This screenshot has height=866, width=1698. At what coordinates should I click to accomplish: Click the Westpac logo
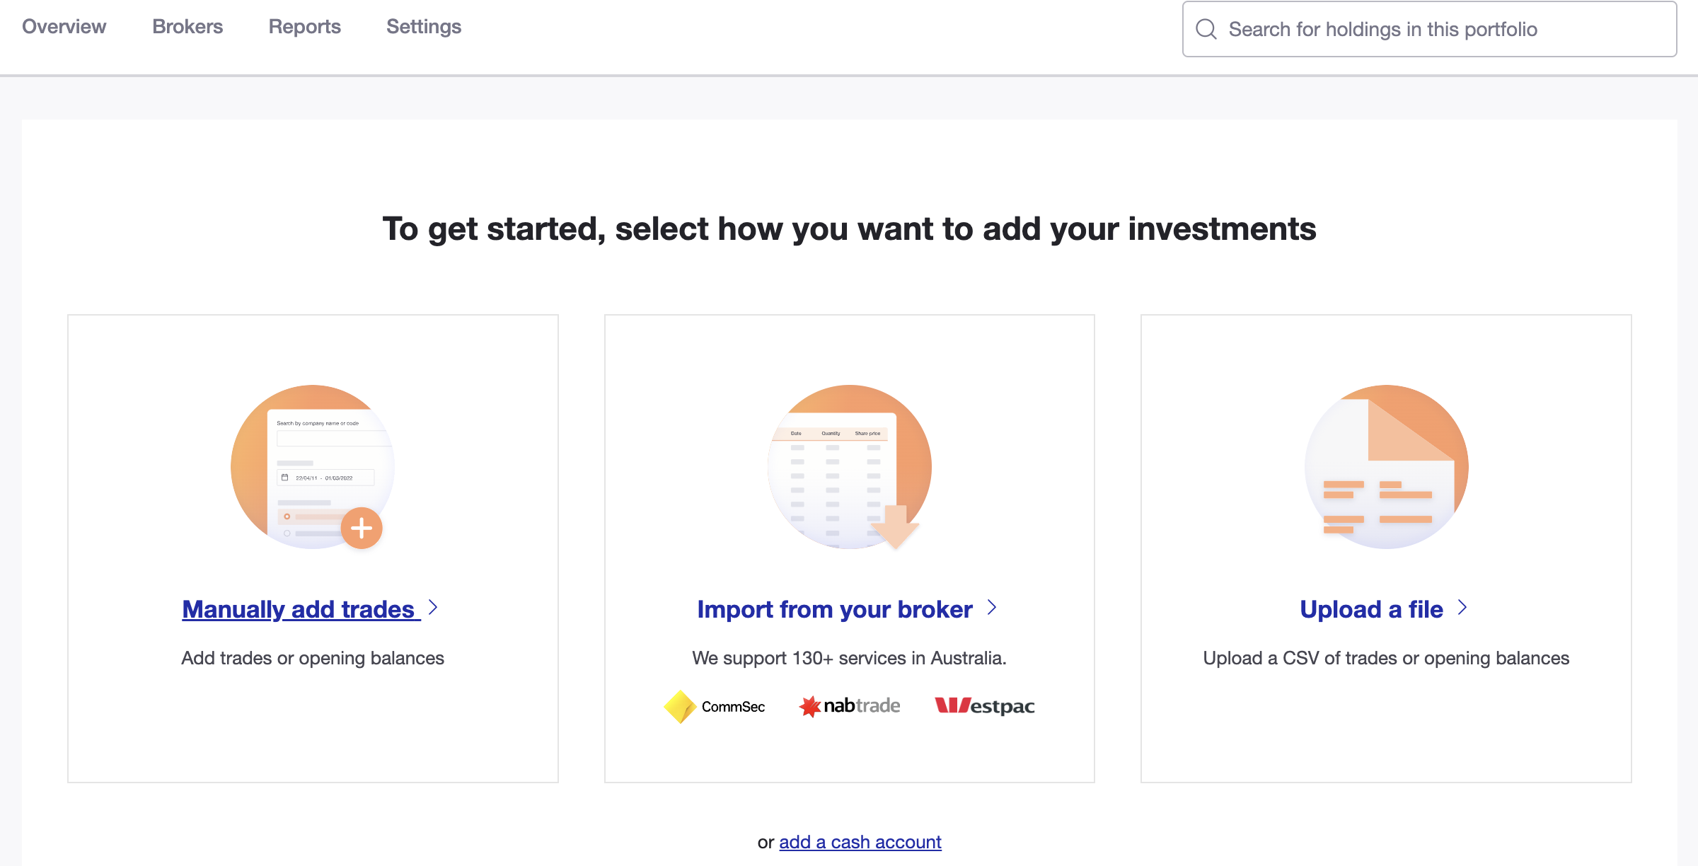point(984,705)
